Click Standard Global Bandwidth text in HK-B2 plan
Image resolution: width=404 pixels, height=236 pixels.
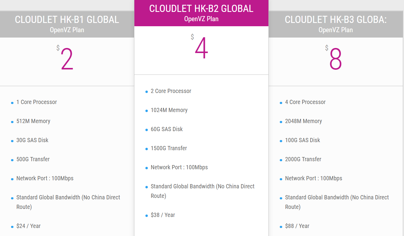pyautogui.click(x=203, y=191)
